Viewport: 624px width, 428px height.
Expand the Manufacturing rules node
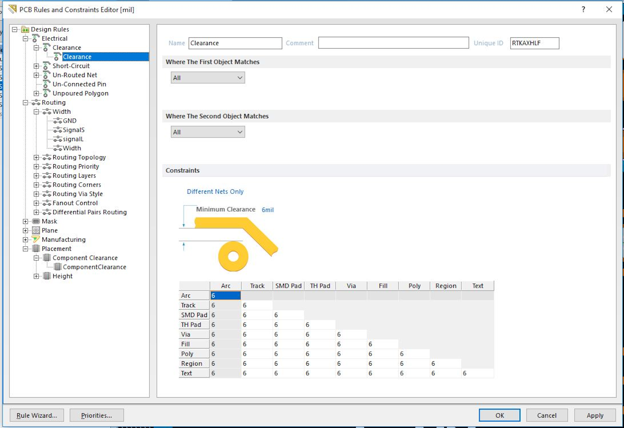(x=26, y=240)
